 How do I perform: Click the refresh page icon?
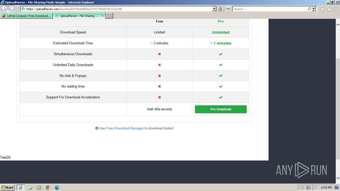coord(228,9)
